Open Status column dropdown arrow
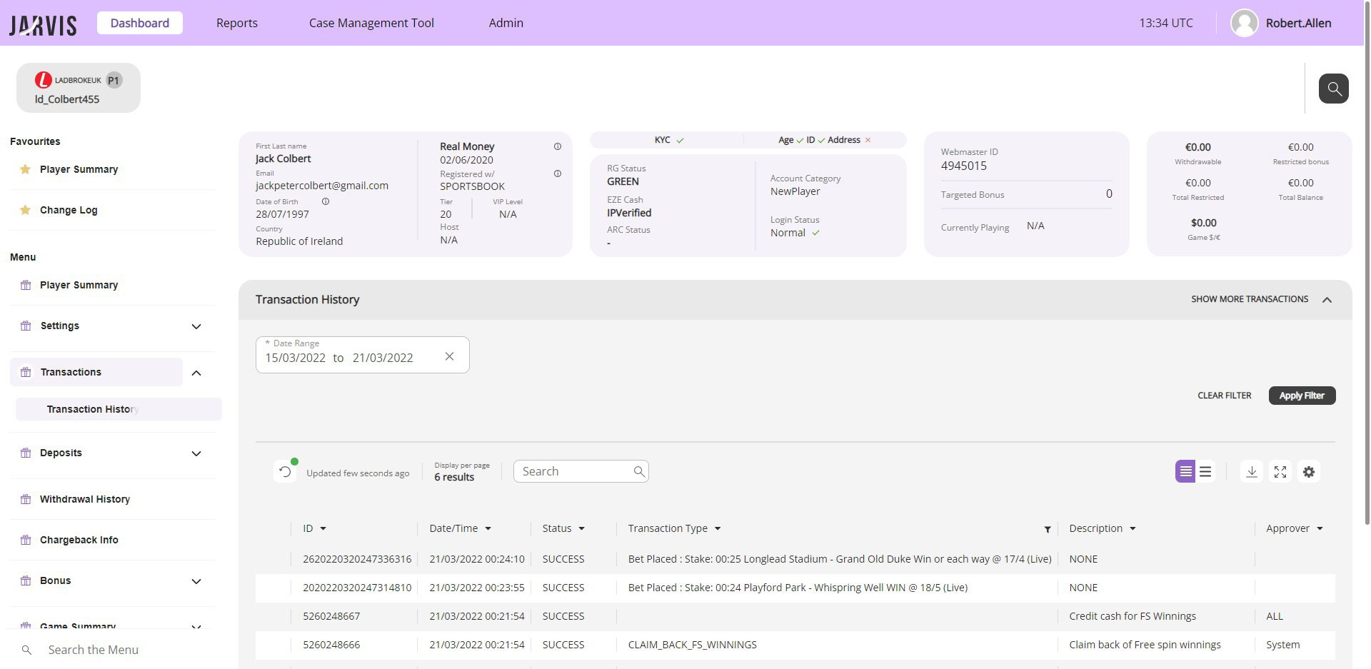1371x669 pixels. [x=581, y=528]
